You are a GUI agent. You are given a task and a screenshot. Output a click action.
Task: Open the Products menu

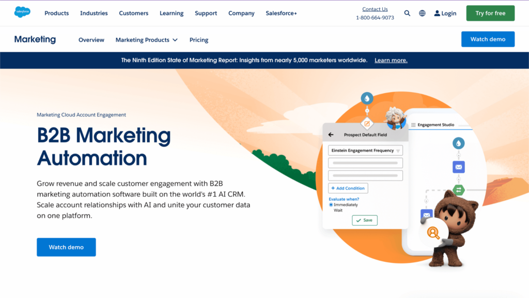tap(56, 13)
